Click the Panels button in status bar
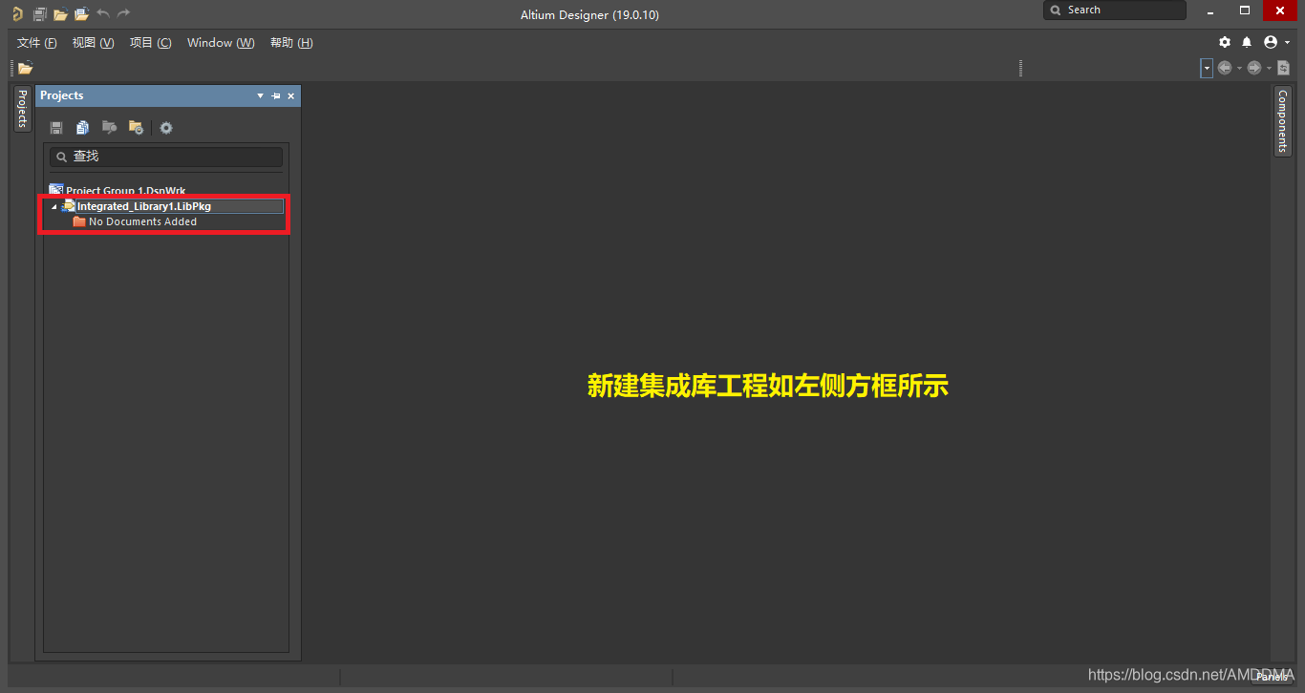The height and width of the screenshot is (693, 1305). [1273, 677]
